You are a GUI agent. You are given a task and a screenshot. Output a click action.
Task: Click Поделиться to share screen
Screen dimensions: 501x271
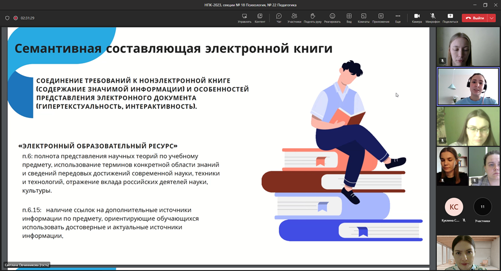point(450,17)
